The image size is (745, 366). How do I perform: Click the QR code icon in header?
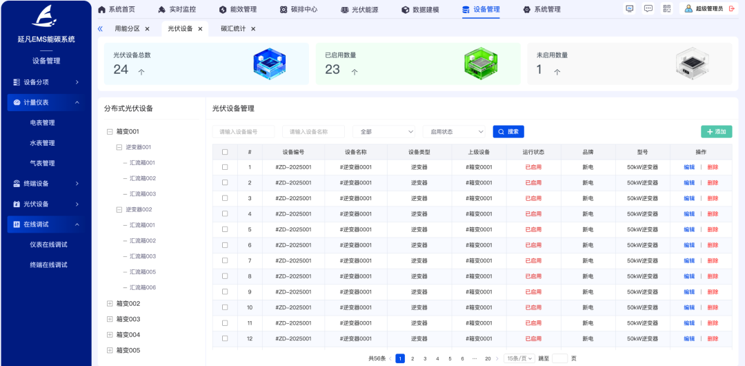[666, 9]
